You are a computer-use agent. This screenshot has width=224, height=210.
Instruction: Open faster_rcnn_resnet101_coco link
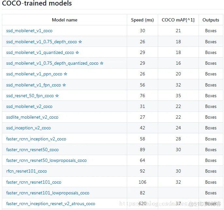click(x=34, y=182)
